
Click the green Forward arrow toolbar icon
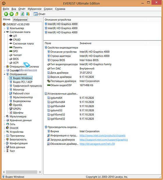[11, 14]
